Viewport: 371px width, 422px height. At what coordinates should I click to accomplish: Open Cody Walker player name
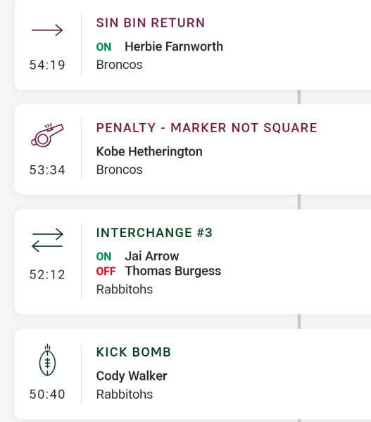(132, 376)
